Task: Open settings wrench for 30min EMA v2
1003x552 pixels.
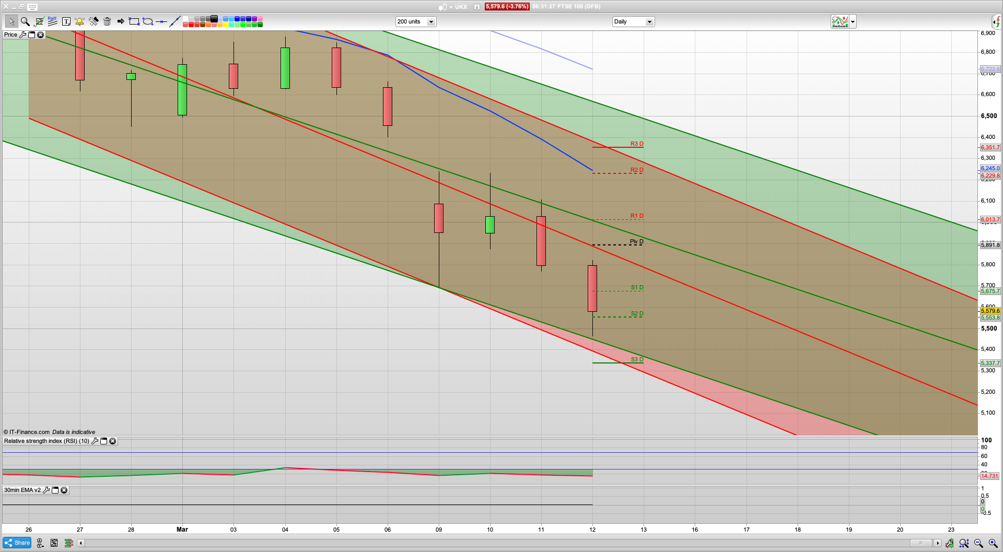Action: [46, 490]
